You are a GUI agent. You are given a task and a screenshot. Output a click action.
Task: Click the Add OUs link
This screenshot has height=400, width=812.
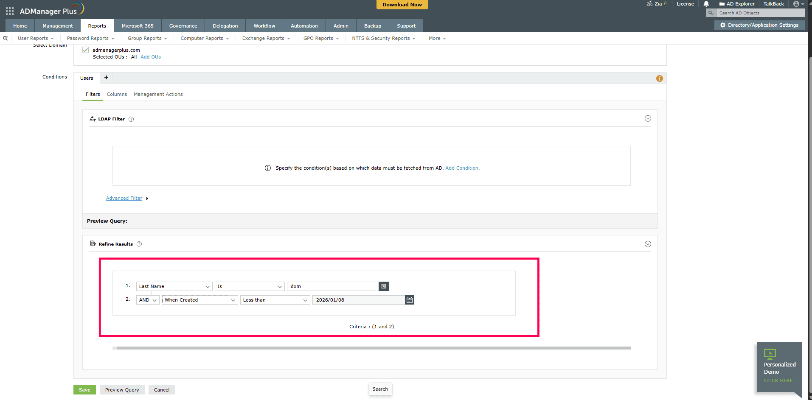pos(151,57)
